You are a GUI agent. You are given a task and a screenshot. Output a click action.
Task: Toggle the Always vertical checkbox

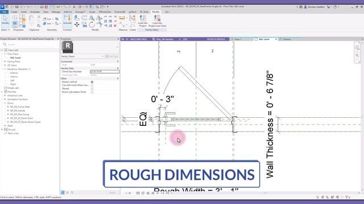(x=92, y=82)
